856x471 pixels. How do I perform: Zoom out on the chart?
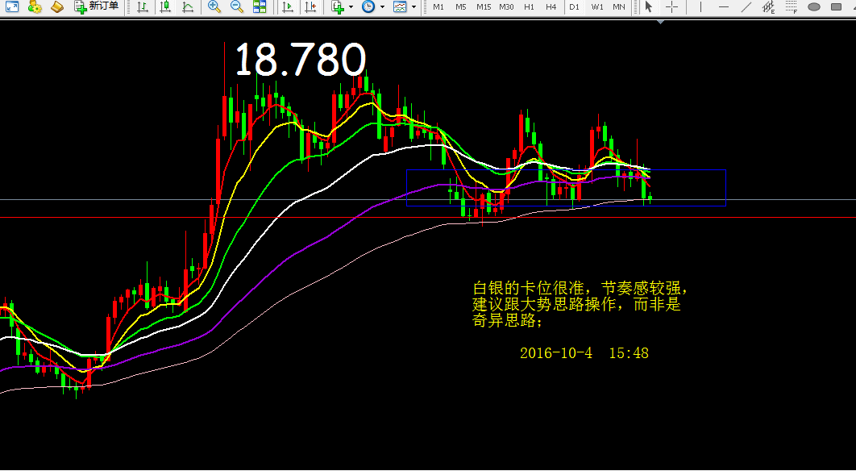(x=237, y=6)
